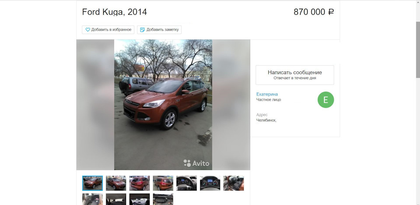Image resolution: width=420 pixels, height=205 pixels.
Task: Click the vertical page scrollbar thumb
Action: 418,49
